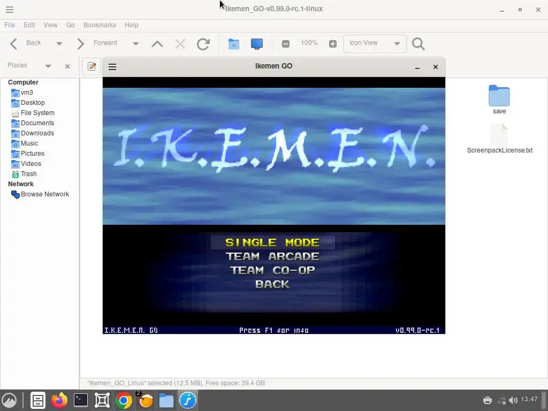Toggle the location edit pencil button
This screenshot has height=411, width=548.
point(92,66)
